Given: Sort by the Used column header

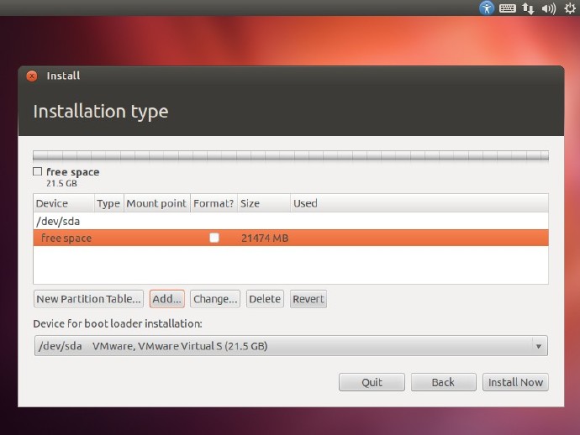Looking at the screenshot, I should pyautogui.click(x=419, y=203).
